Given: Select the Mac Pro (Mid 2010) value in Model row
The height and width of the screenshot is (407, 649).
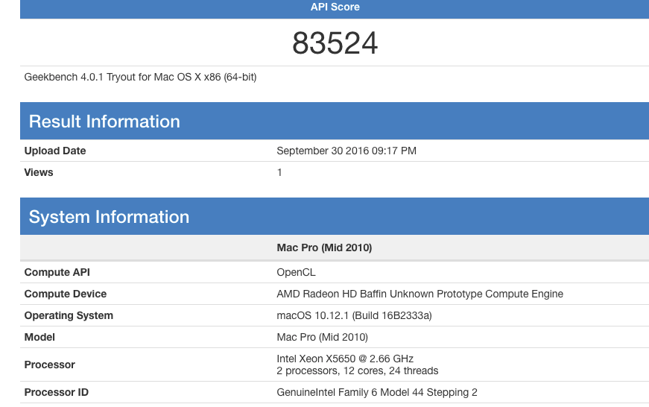Looking at the screenshot, I should pyautogui.click(x=322, y=337).
